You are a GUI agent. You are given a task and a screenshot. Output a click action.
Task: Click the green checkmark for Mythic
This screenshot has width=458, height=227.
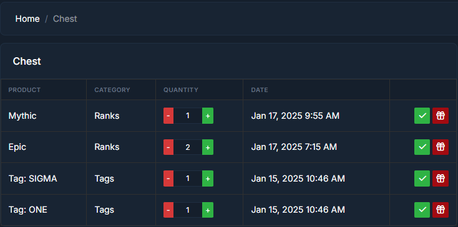coord(422,116)
